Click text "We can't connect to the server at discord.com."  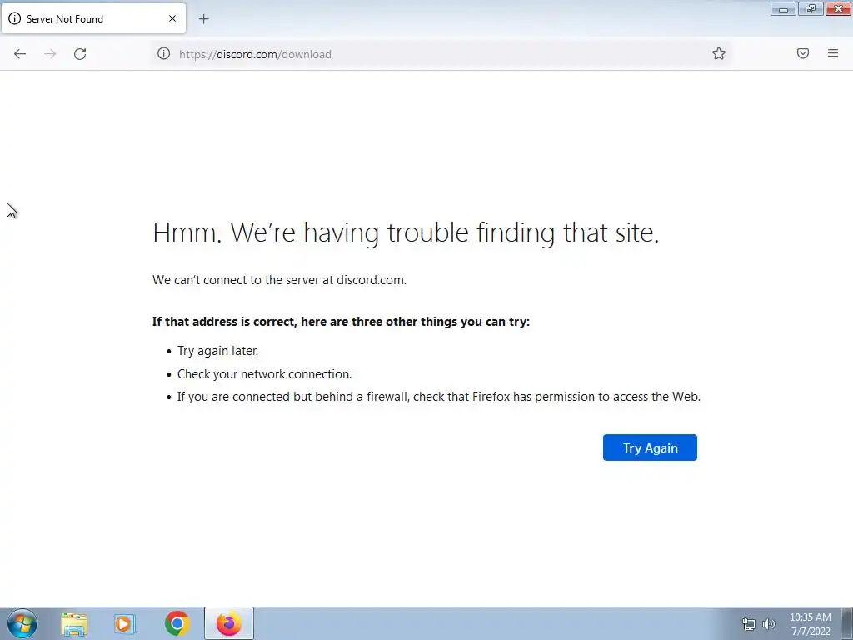pyautogui.click(x=280, y=280)
